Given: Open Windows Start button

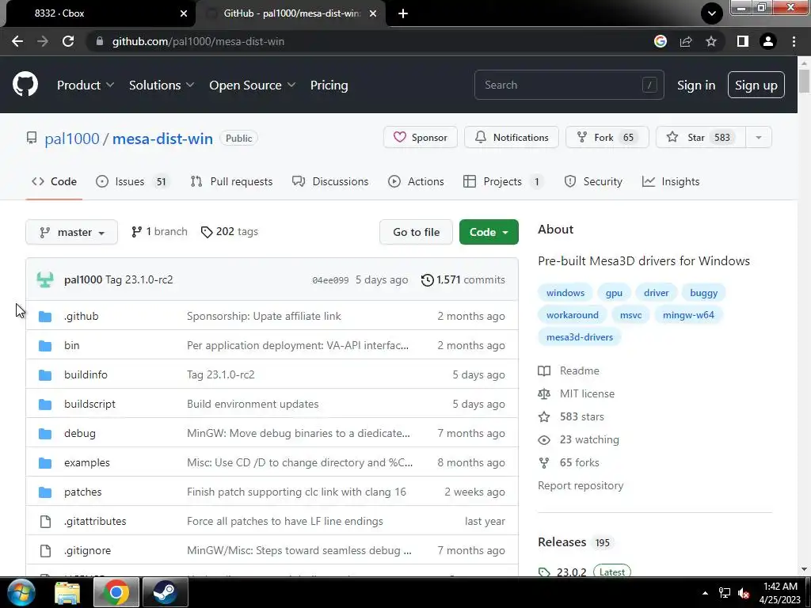Looking at the screenshot, I should [21, 592].
